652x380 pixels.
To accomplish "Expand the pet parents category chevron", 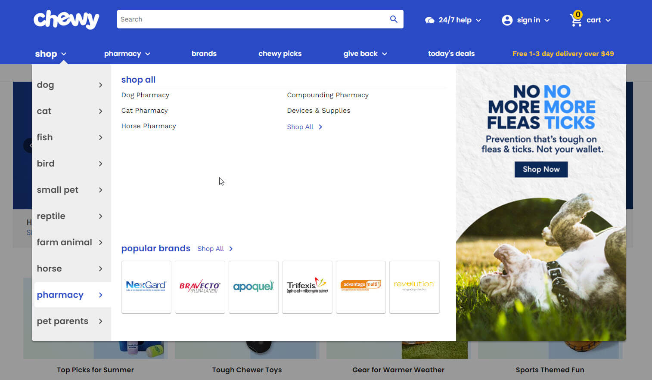I will pyautogui.click(x=100, y=321).
